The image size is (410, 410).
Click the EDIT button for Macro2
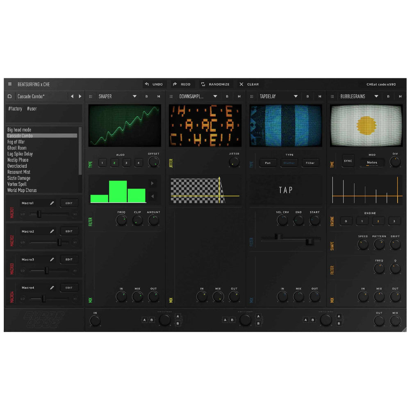click(69, 231)
